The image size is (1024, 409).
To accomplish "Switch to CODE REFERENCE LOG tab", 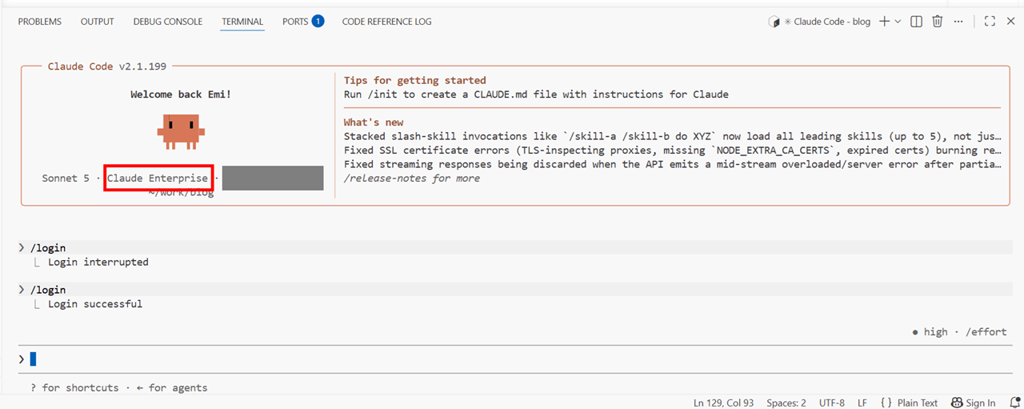I will point(386,22).
